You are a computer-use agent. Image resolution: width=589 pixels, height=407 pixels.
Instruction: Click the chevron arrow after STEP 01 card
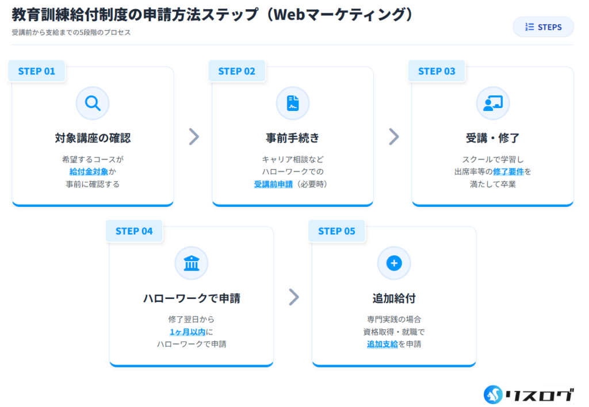click(x=194, y=136)
